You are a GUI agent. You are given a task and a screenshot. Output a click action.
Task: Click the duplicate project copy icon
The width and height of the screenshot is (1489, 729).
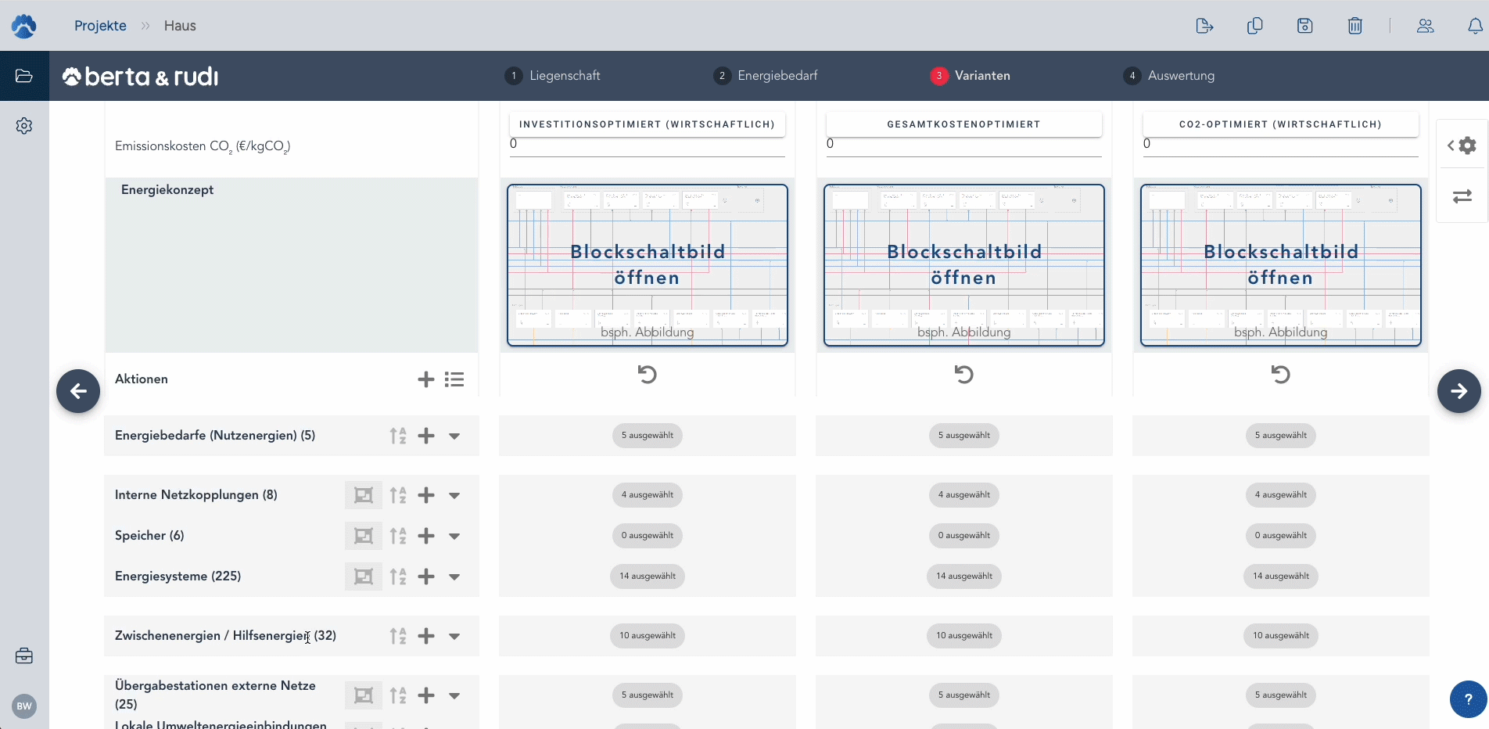pos(1254,26)
